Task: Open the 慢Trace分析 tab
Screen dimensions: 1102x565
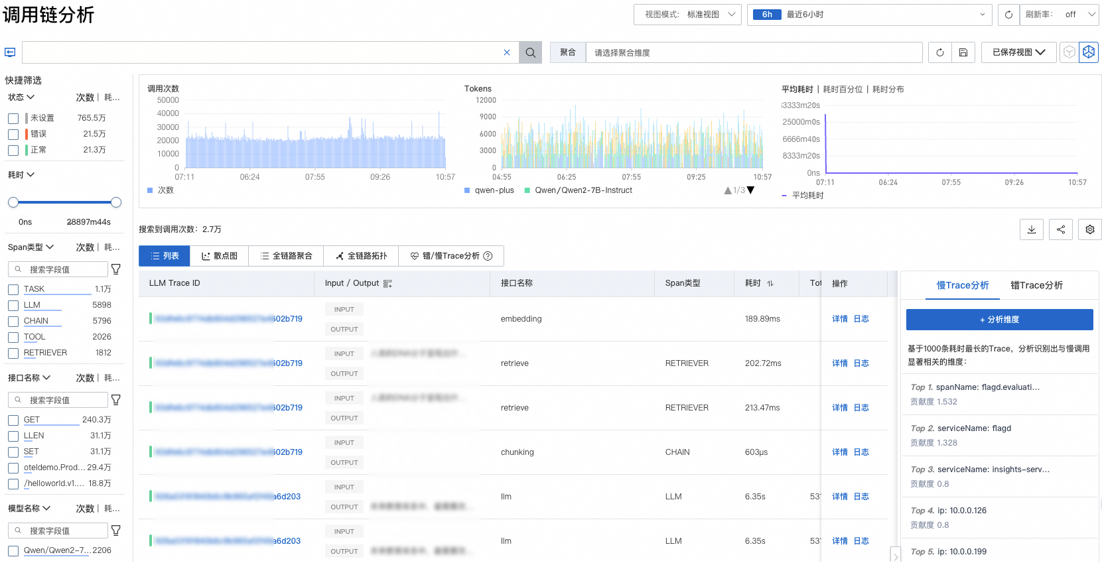Action: (963, 285)
